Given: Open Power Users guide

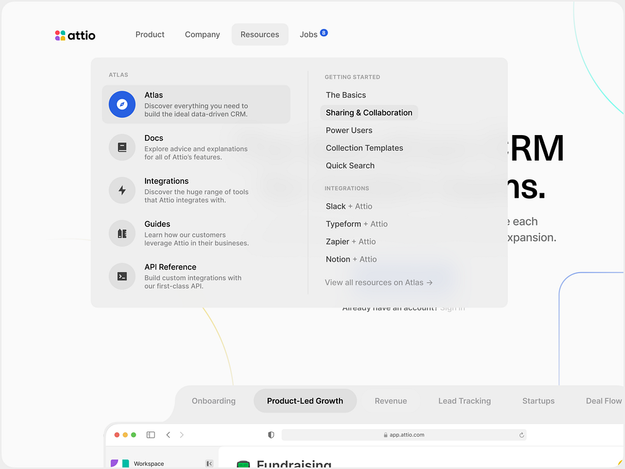Looking at the screenshot, I should point(349,131).
